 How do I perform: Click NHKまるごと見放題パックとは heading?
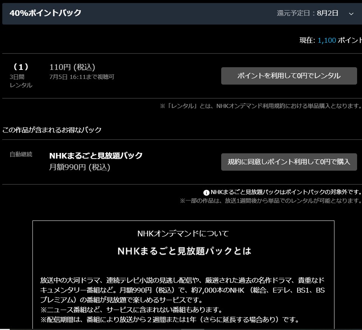tap(184, 251)
